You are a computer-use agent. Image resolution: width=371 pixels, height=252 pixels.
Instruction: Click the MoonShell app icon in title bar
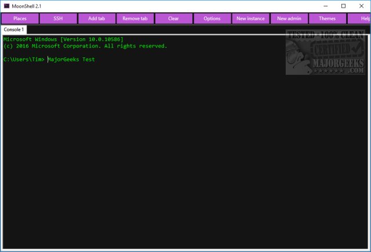click(6, 6)
